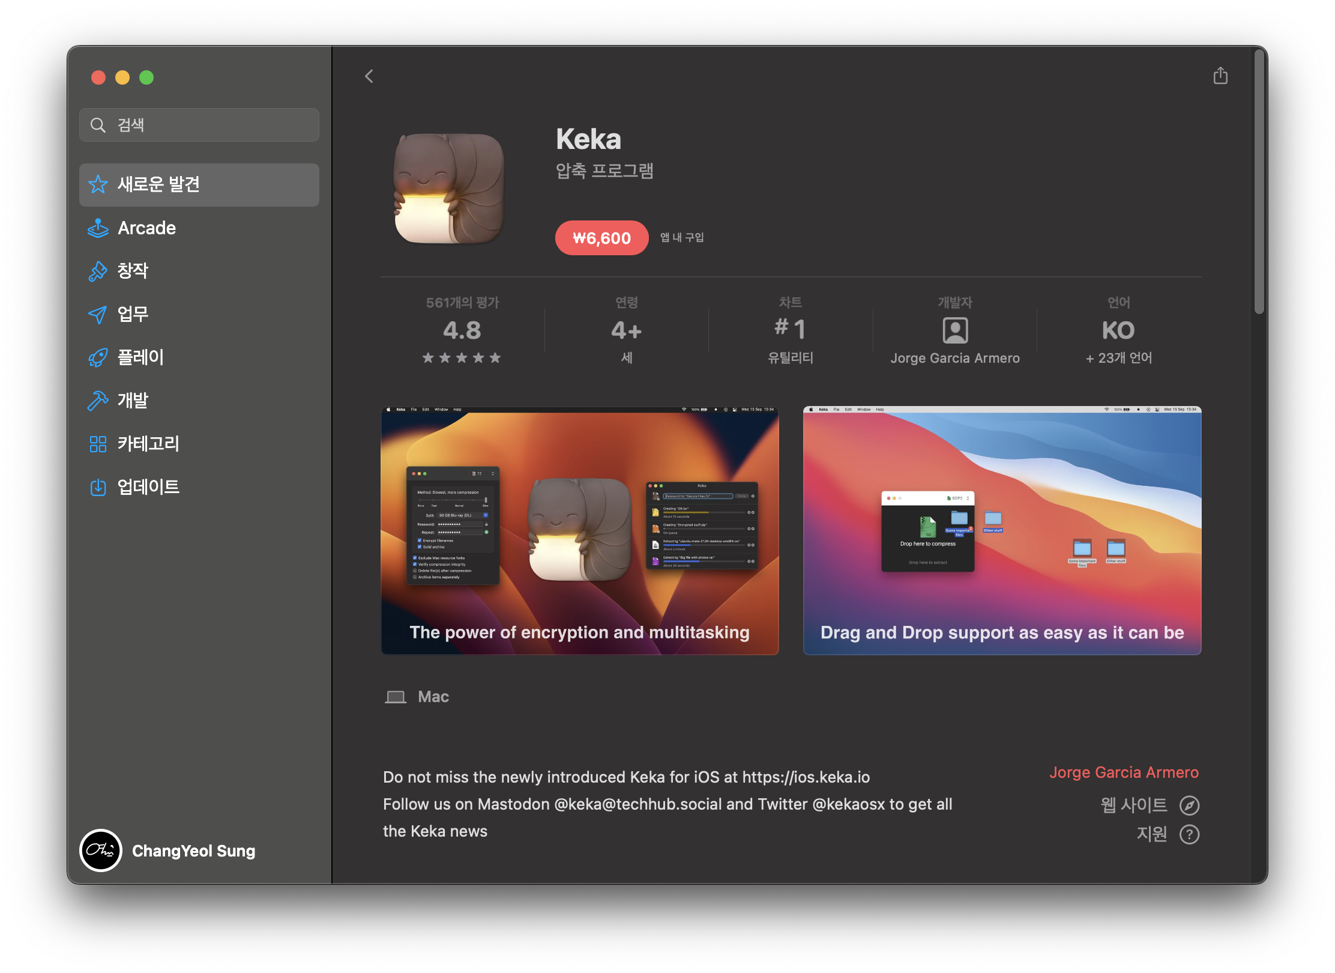This screenshot has height=973, width=1335.
Task: Go to the 업무 sidebar section
Action: click(x=132, y=314)
